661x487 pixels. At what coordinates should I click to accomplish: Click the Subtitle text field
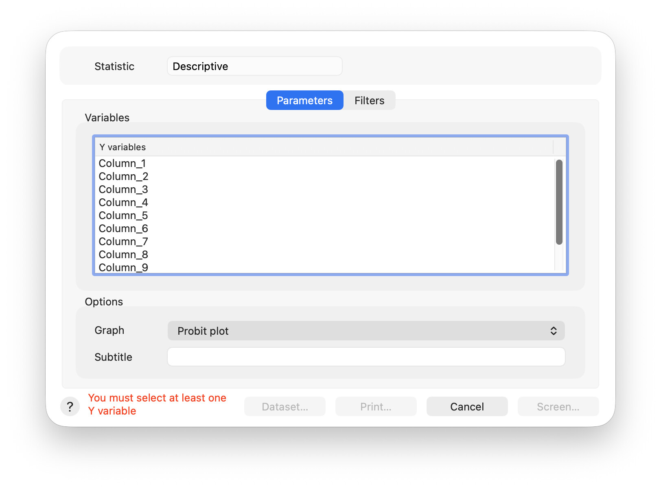point(366,357)
